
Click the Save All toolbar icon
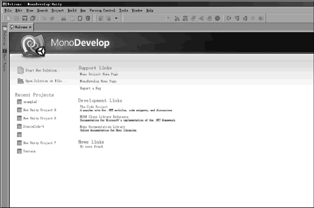(x=33, y=18)
